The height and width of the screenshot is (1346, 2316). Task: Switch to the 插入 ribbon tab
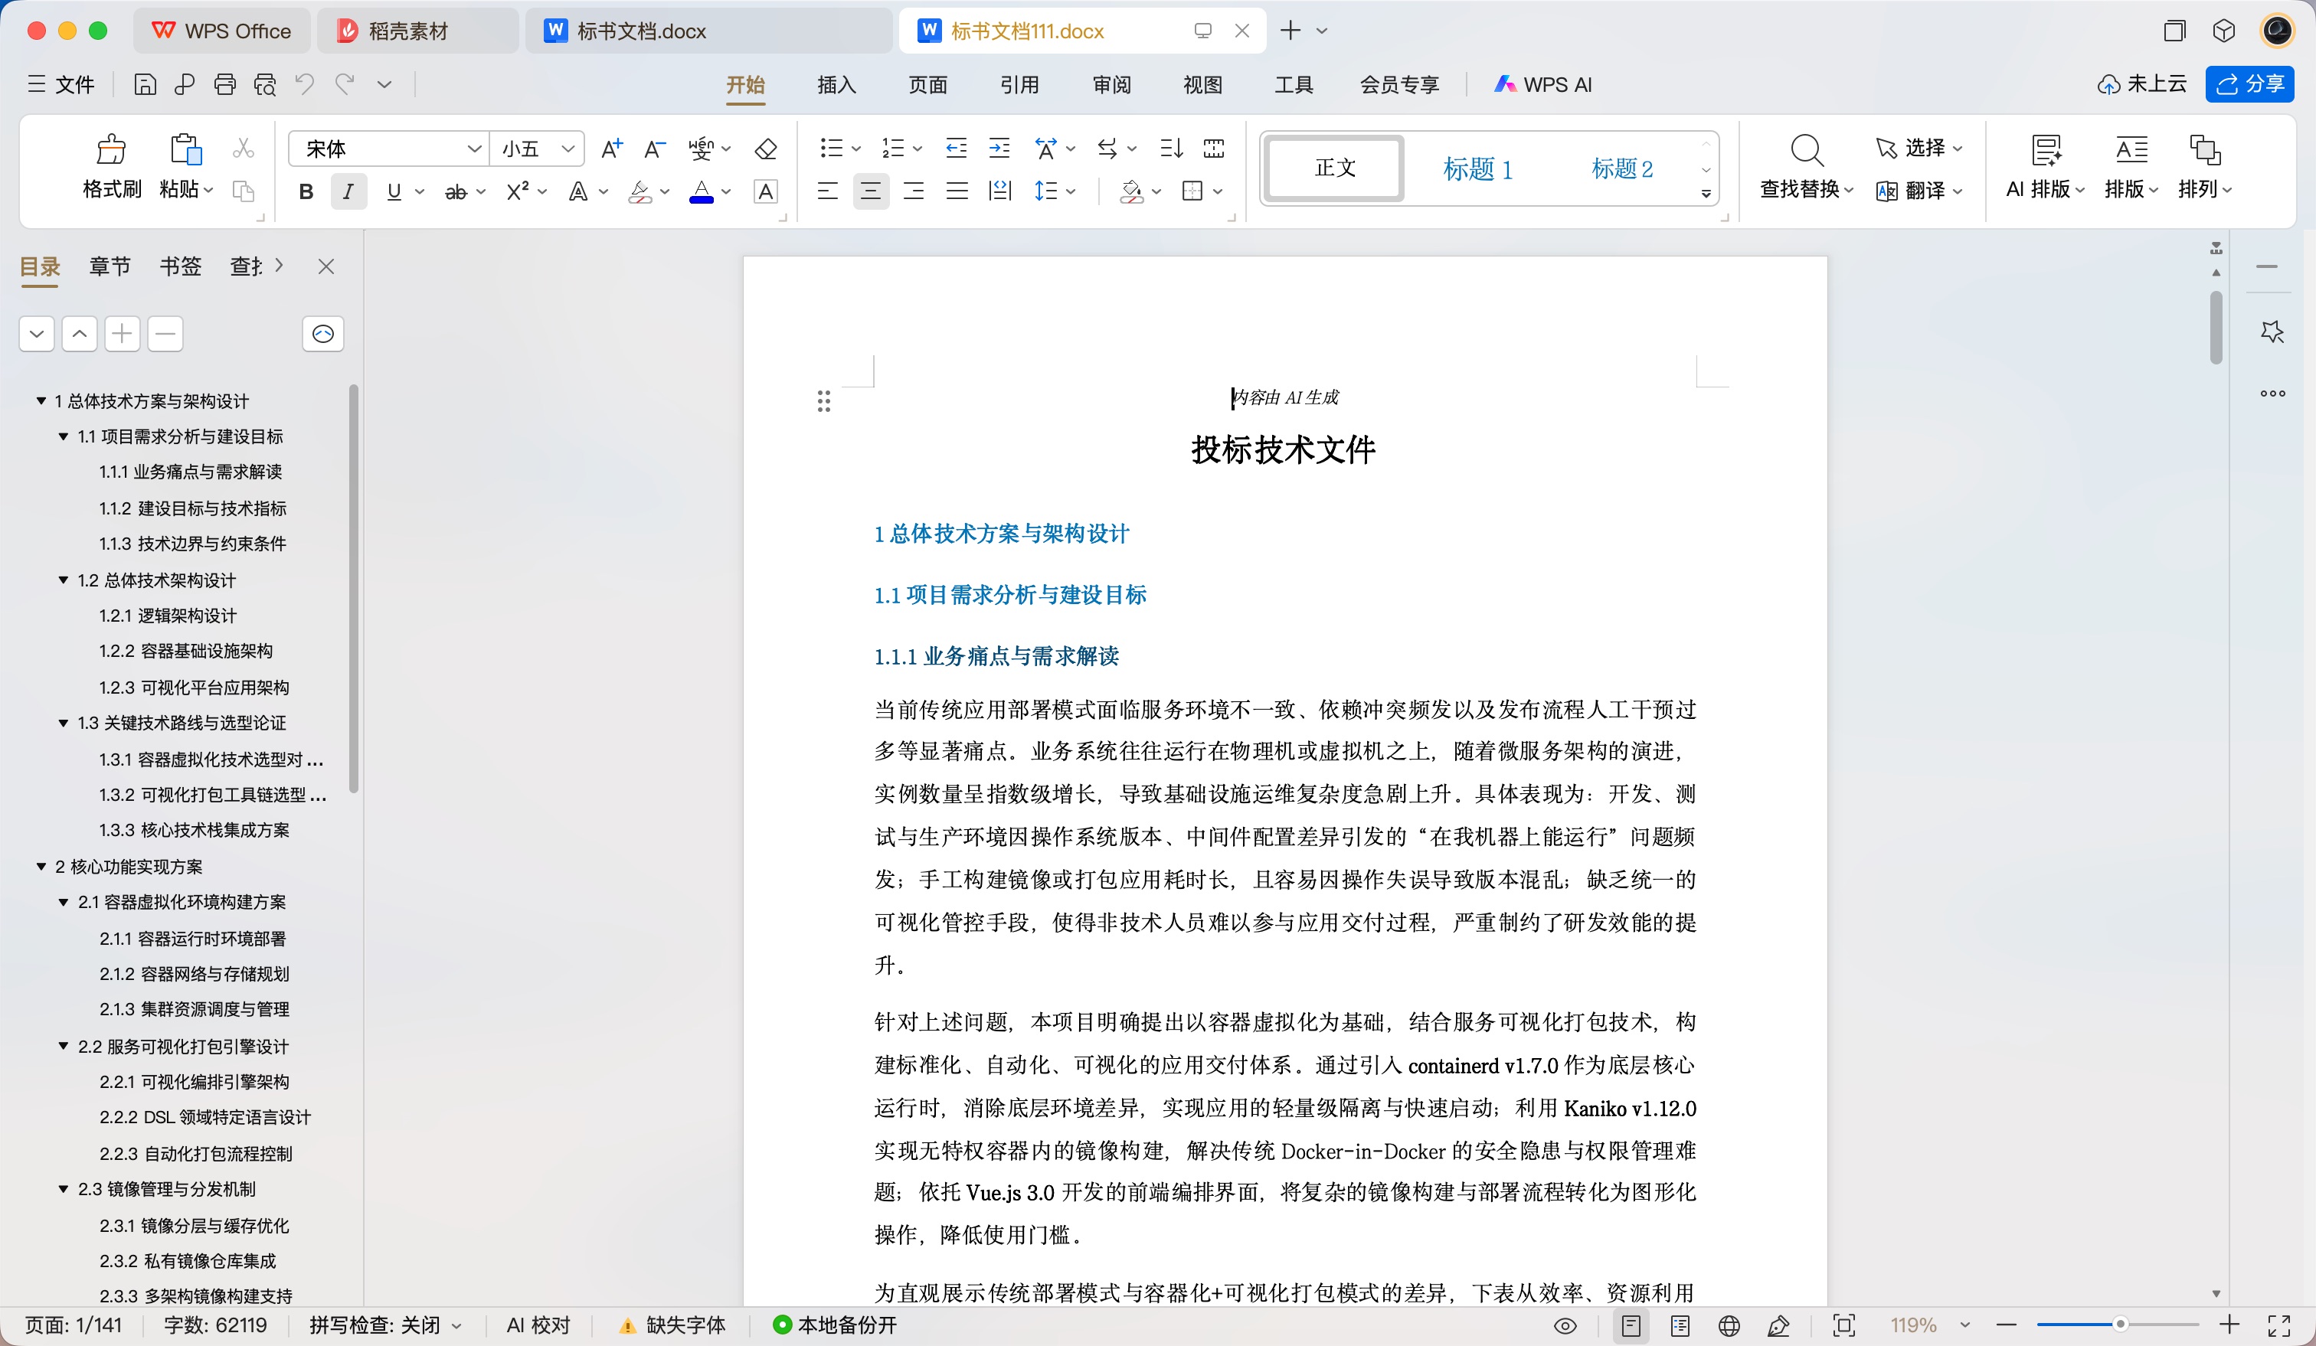pos(836,84)
